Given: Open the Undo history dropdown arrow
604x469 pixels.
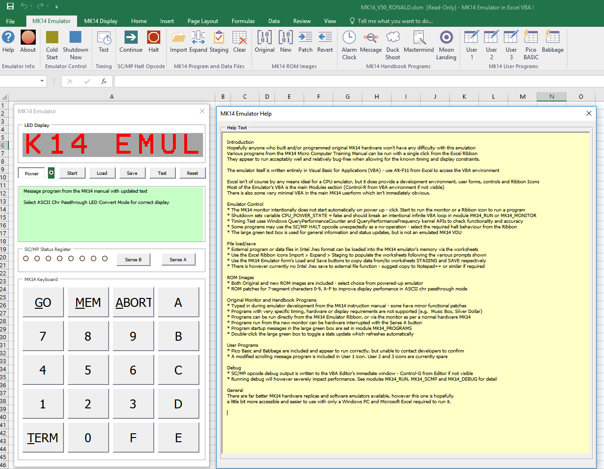Looking at the screenshot, I should pyautogui.click(x=31, y=7).
